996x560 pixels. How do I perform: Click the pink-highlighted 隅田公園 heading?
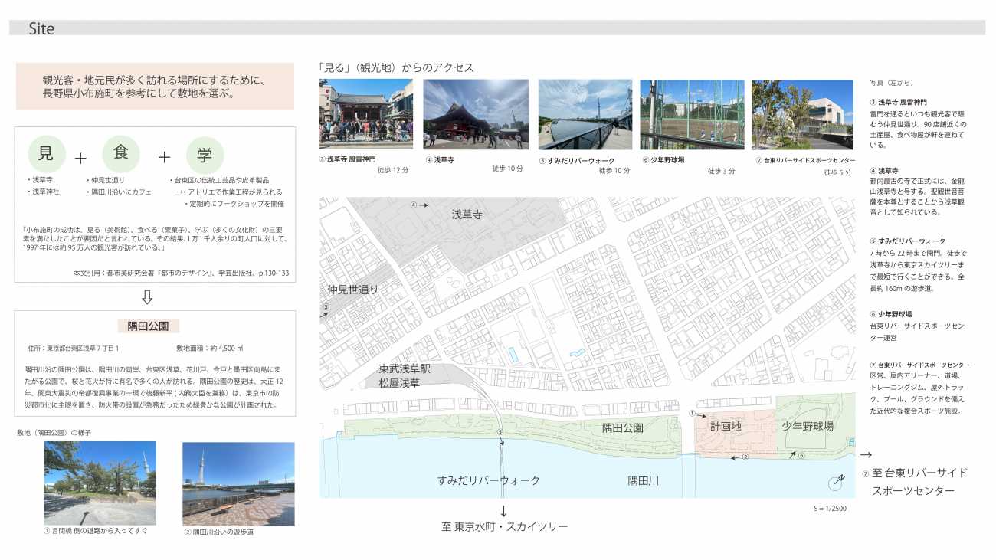[x=148, y=326]
